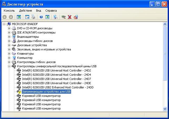The width and height of the screenshot is (169, 119).
Task: Click the Видеоадаптеры monitor icon
Action: click(14, 37)
